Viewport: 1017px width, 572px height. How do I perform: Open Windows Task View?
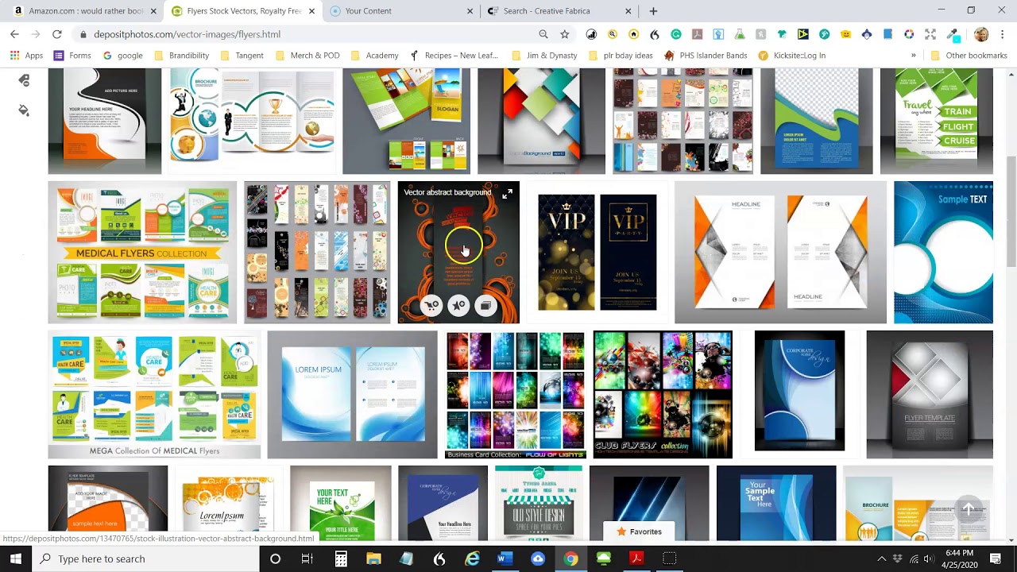[307, 558]
